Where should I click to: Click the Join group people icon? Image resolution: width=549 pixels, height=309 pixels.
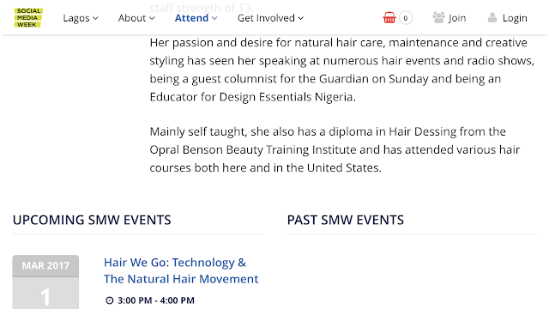click(x=438, y=17)
